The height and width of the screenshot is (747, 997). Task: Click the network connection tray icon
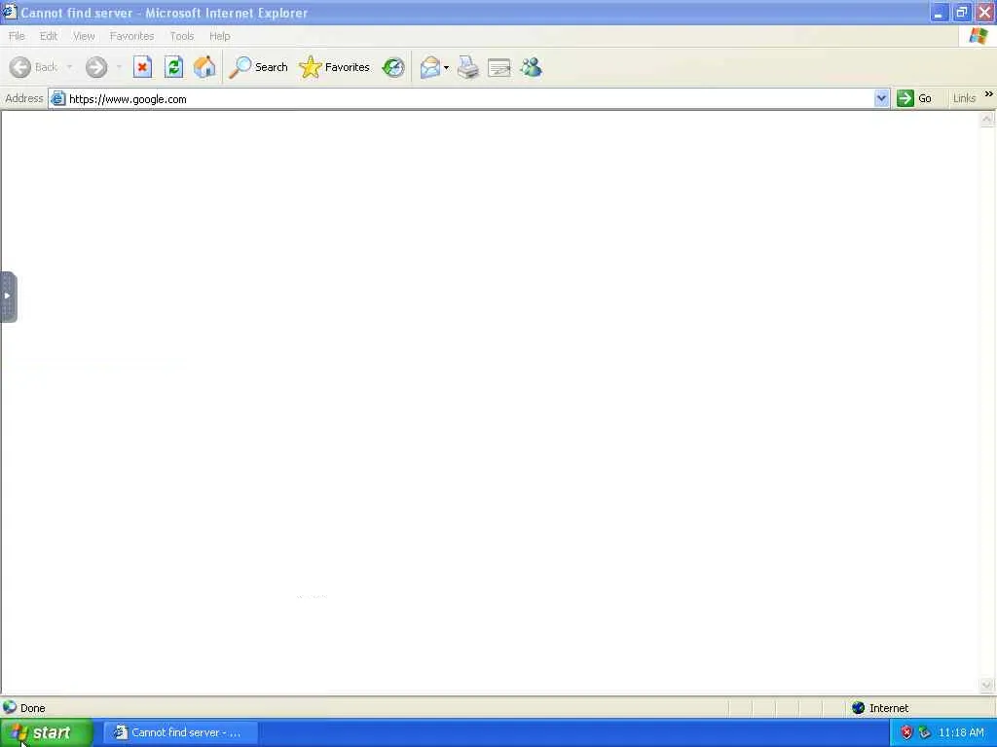click(925, 733)
